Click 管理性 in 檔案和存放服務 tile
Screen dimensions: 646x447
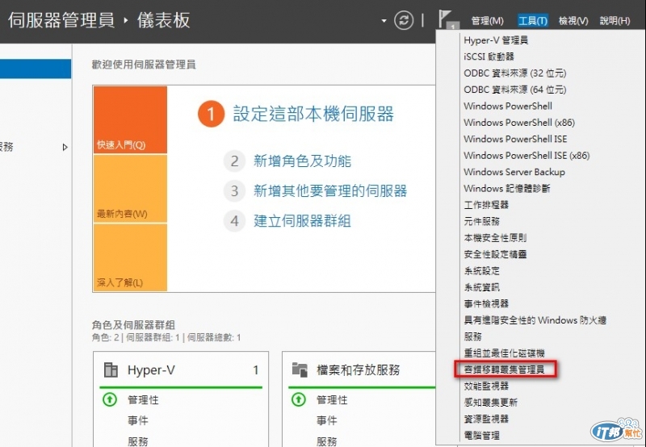[332, 399]
